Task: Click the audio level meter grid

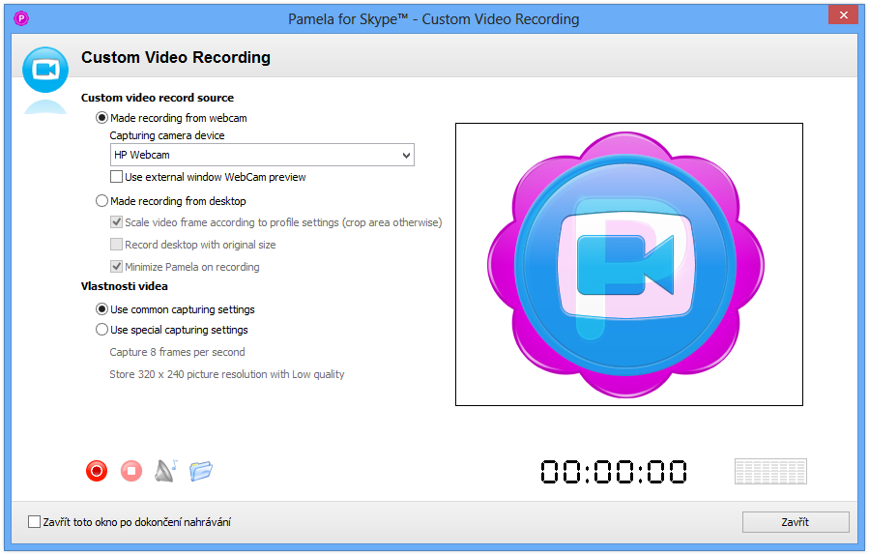Action: [771, 471]
